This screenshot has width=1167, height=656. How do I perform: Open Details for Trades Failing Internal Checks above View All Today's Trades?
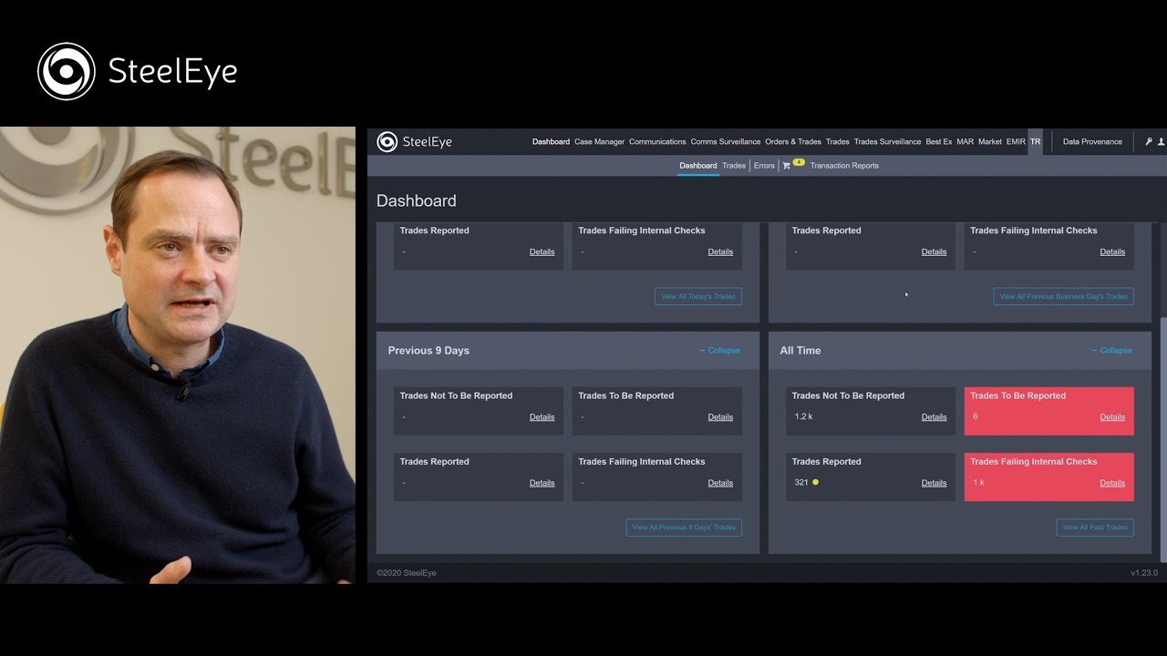[x=720, y=251]
